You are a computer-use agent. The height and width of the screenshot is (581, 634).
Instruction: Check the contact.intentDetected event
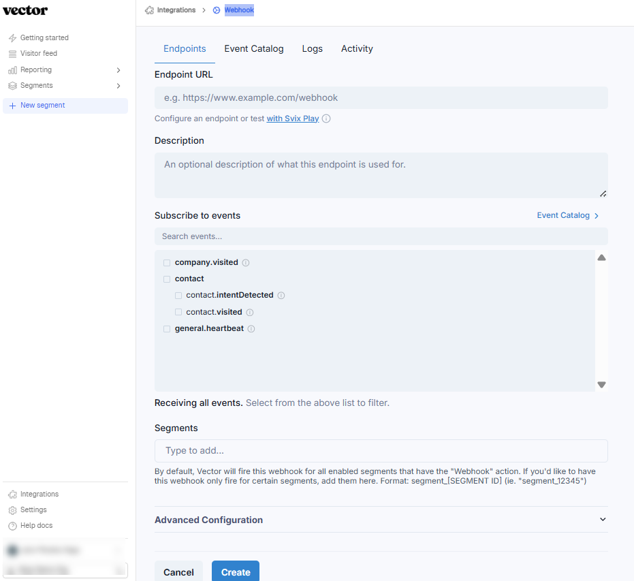click(x=178, y=296)
